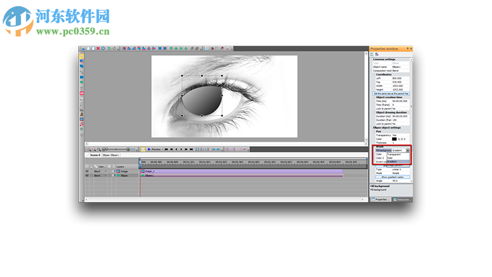Collapse the Common settings section
The height and width of the screenshot is (277, 492).
point(371,59)
